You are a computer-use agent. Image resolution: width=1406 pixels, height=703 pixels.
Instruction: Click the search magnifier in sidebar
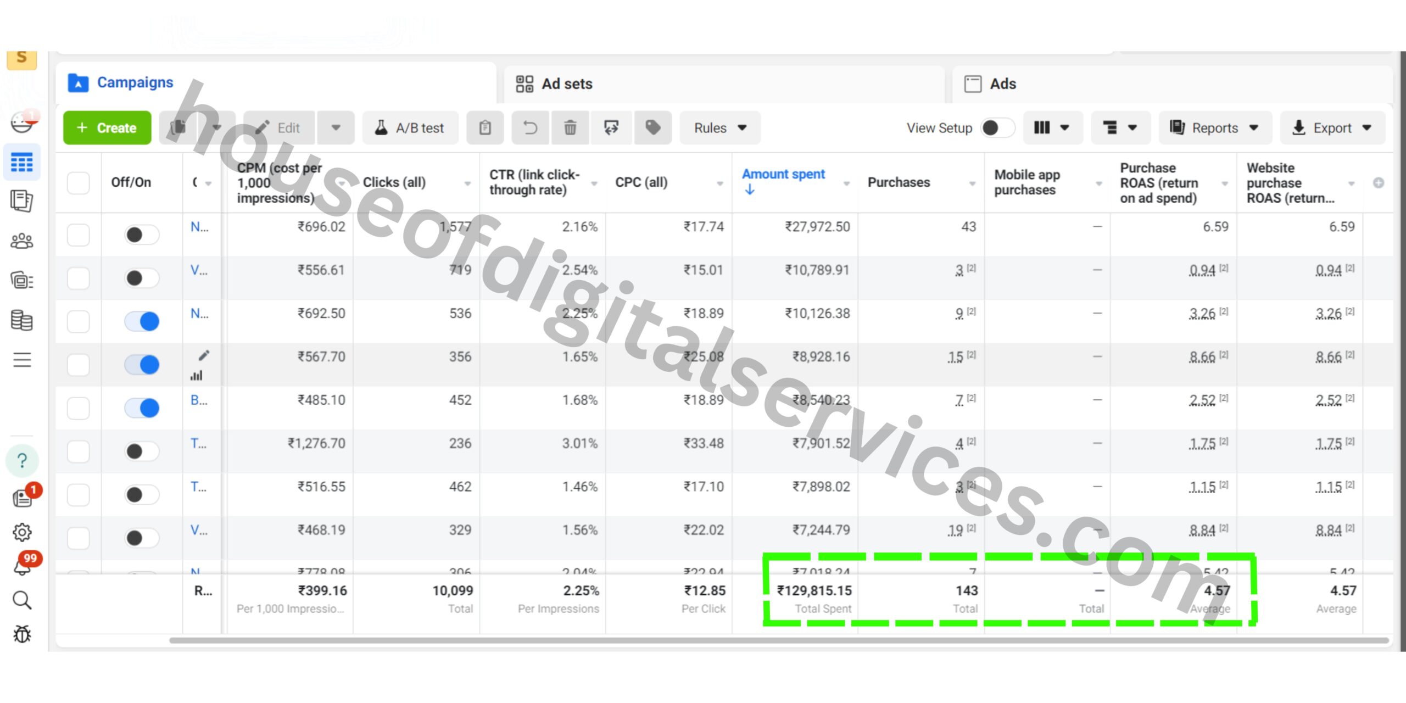pyautogui.click(x=22, y=600)
